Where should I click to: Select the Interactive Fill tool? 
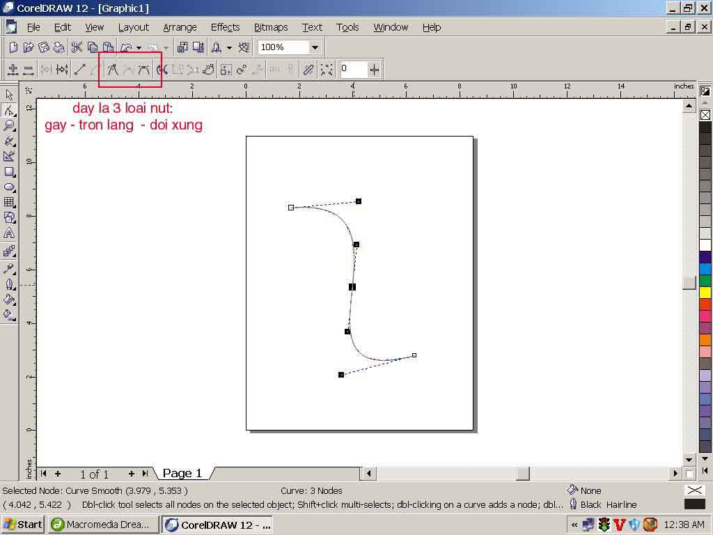point(9,315)
